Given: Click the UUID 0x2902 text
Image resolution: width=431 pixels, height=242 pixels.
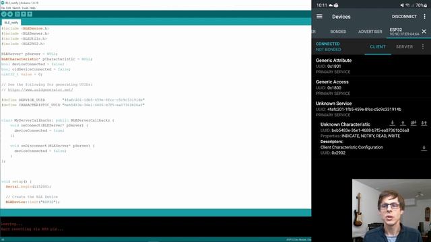Looking at the screenshot, I should 333,153.
